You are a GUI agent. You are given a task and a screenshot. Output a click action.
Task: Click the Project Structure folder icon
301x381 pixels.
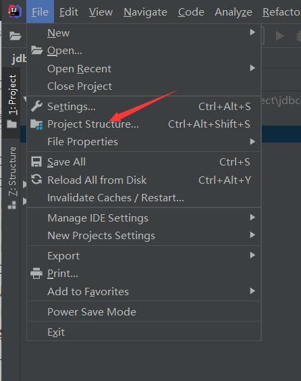[36, 124]
